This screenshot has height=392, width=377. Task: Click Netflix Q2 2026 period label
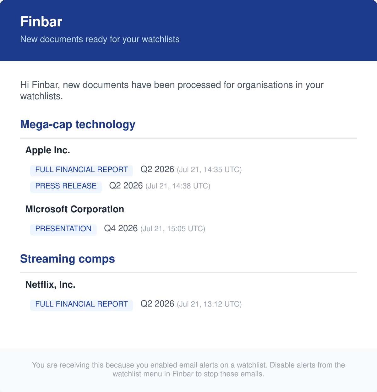point(157,304)
